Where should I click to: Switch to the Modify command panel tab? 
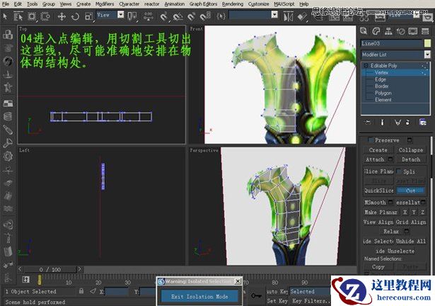click(x=376, y=31)
